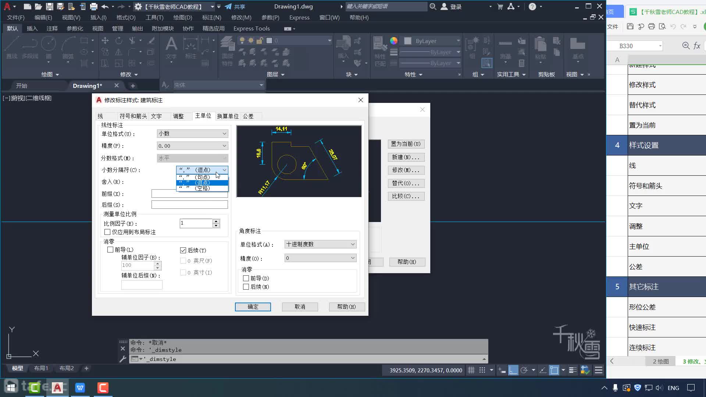
Task: Click the color wheel swatch in properties panel
Action: [394, 41]
